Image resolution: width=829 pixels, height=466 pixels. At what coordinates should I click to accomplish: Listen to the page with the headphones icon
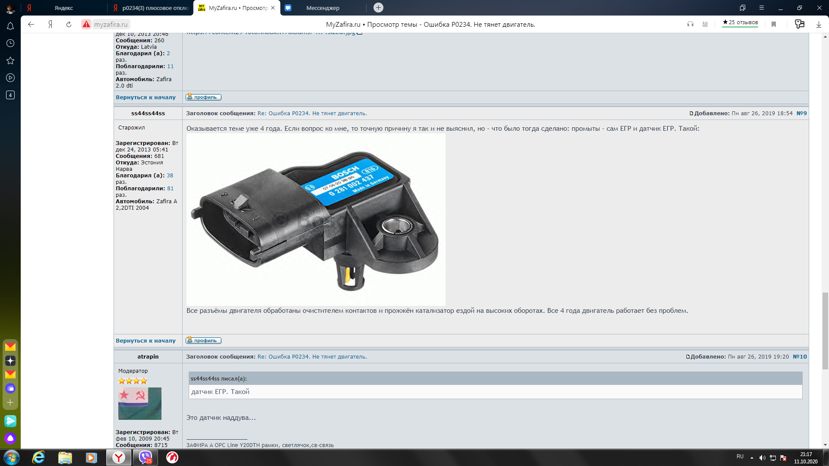point(690,25)
